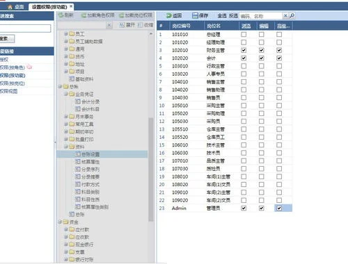Viewport: 348px width, 264px height.
Task: Click the 全选 select-all button
Action: (x=222, y=15)
